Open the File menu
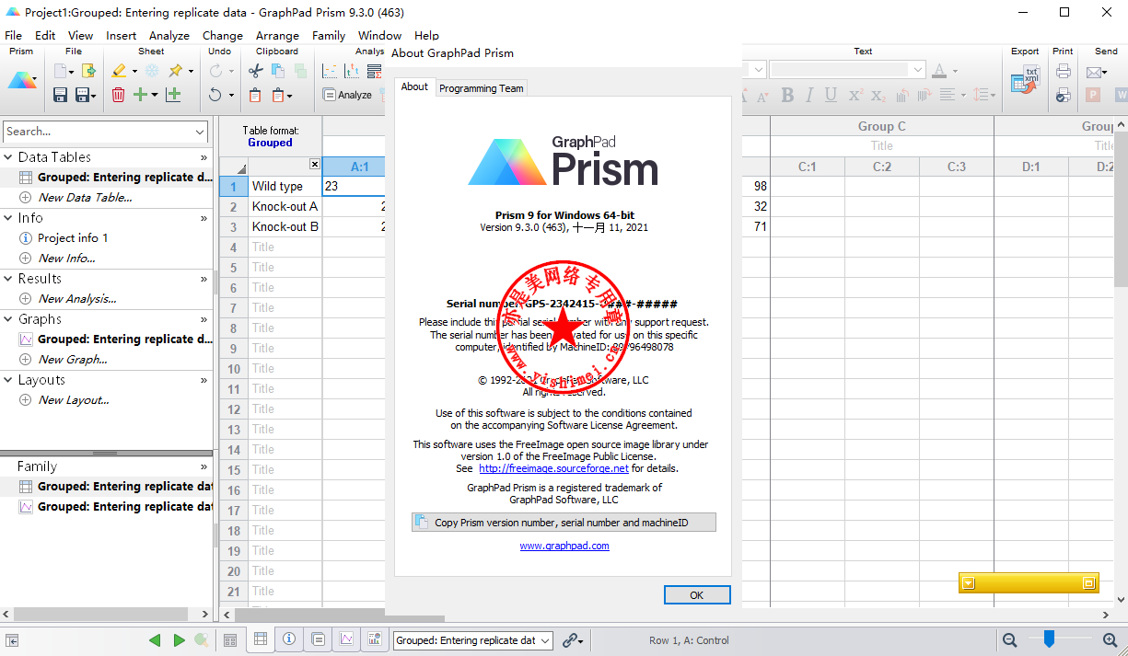This screenshot has height=656, width=1128. (x=13, y=36)
